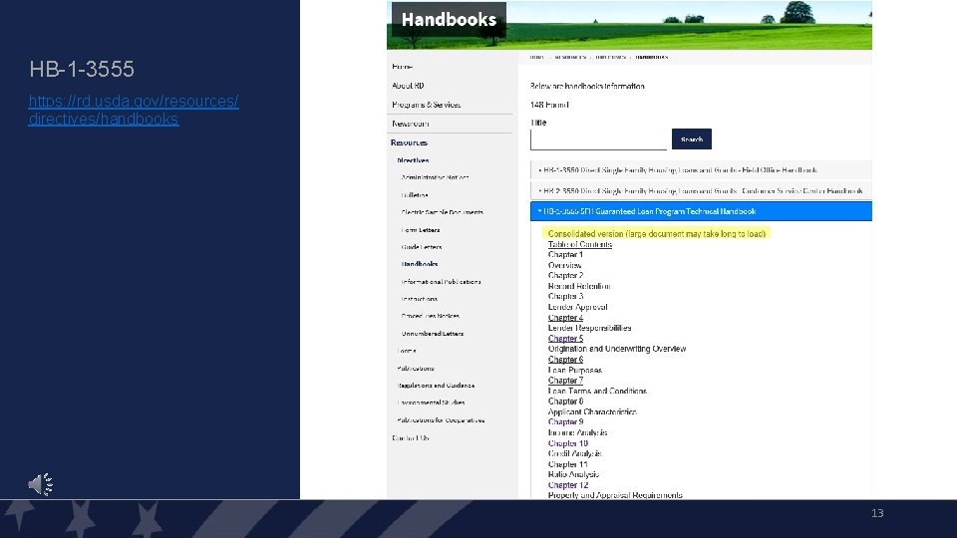
Task: Select About RD in left navigation
Action: tap(408, 86)
